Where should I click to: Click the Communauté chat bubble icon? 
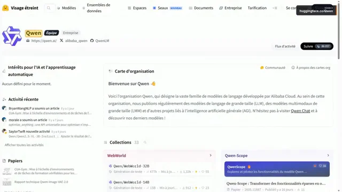[x=262, y=68]
